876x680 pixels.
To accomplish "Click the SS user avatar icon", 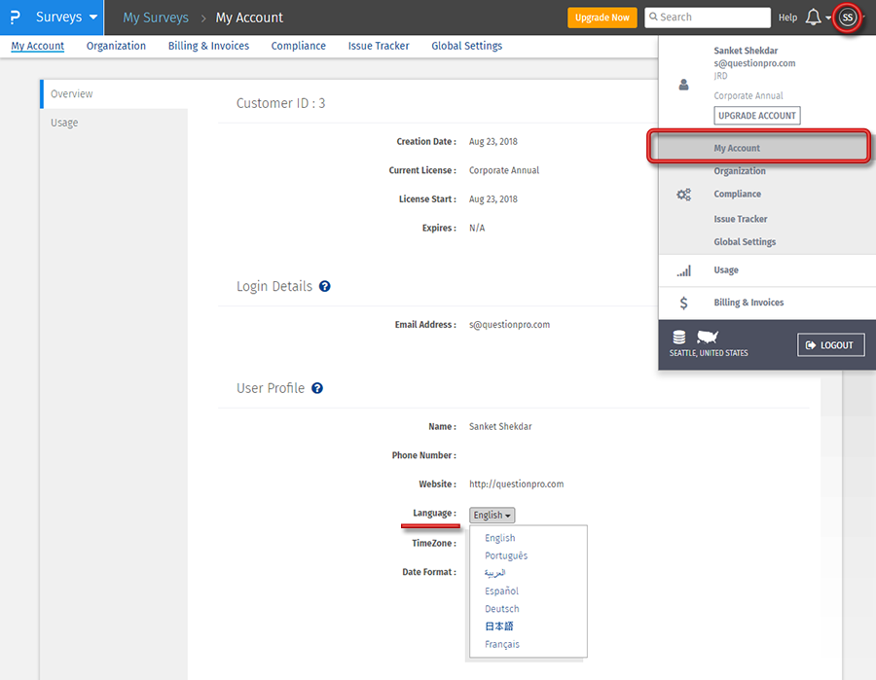I will (848, 18).
